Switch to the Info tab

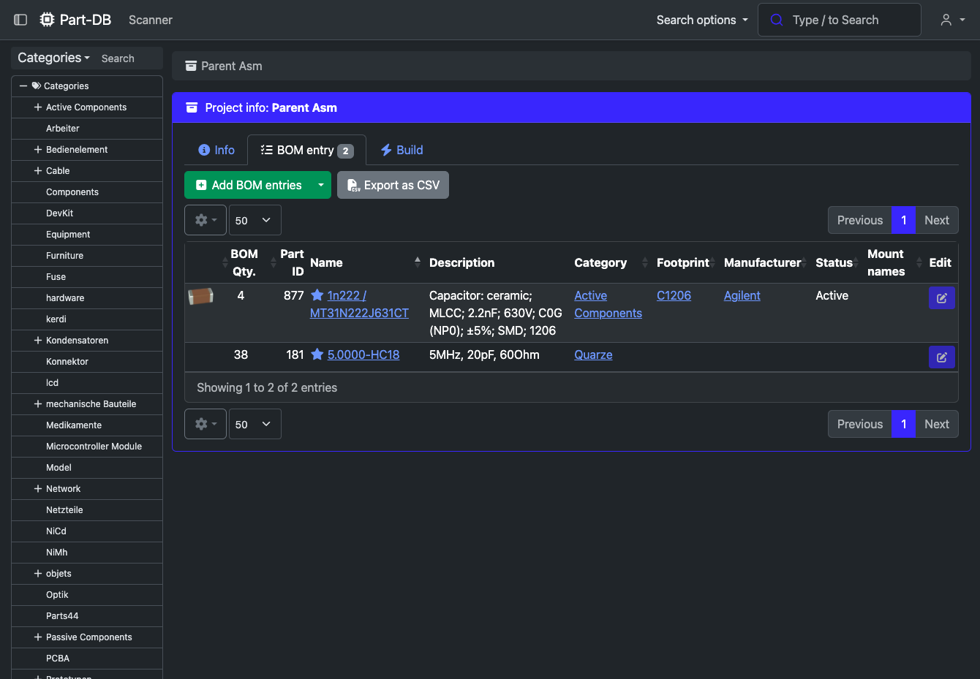point(216,150)
